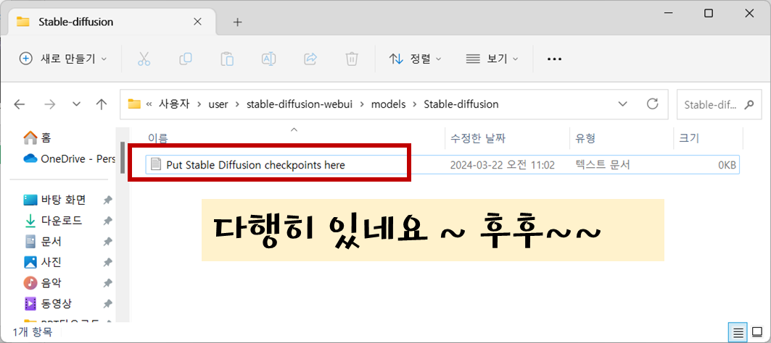Add a new tab with plus

click(237, 22)
